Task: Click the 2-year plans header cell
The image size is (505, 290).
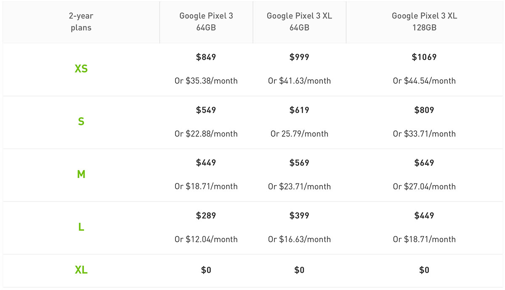Action: click(x=81, y=22)
